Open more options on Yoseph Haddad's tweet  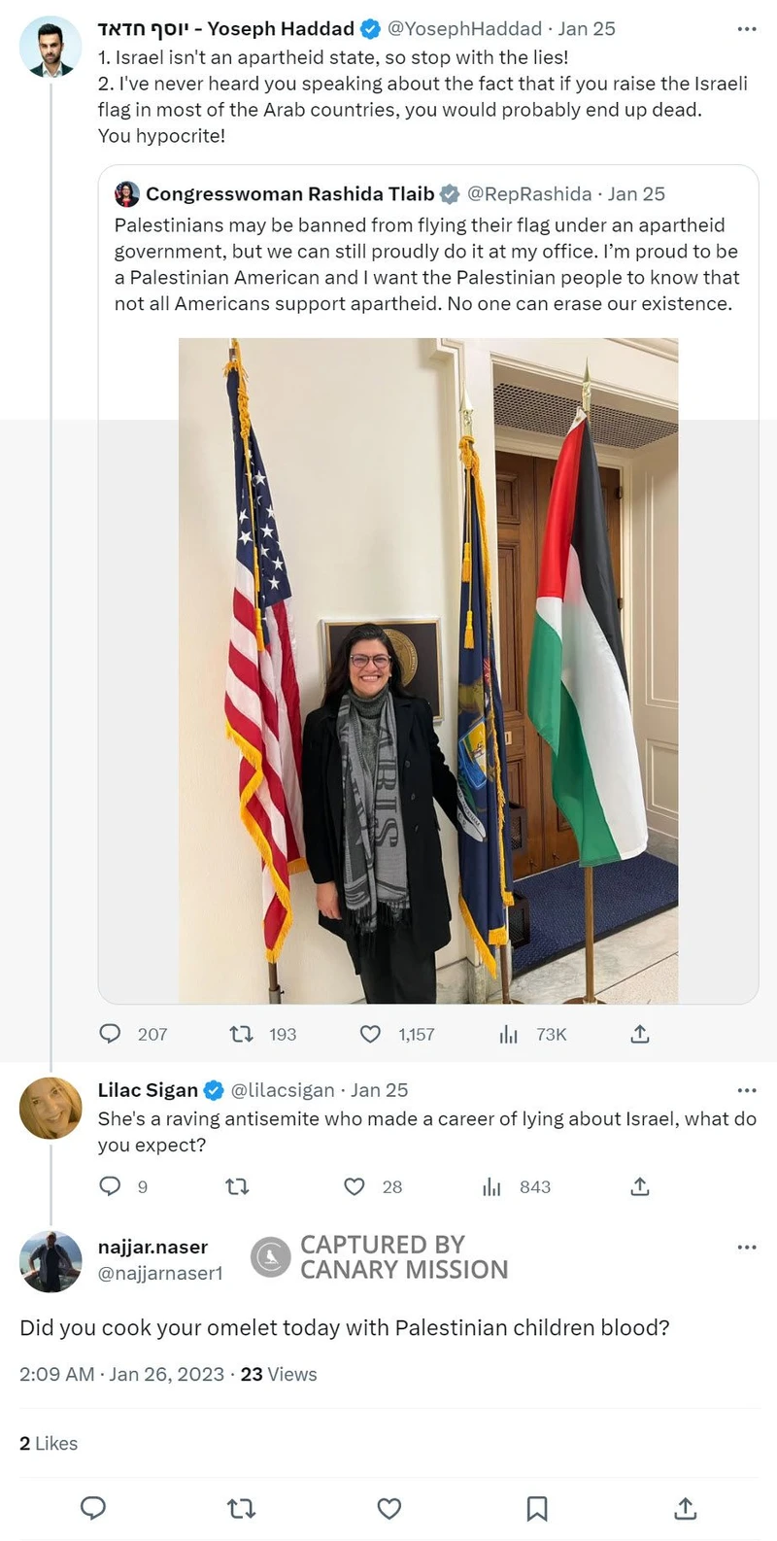pyautogui.click(x=746, y=29)
